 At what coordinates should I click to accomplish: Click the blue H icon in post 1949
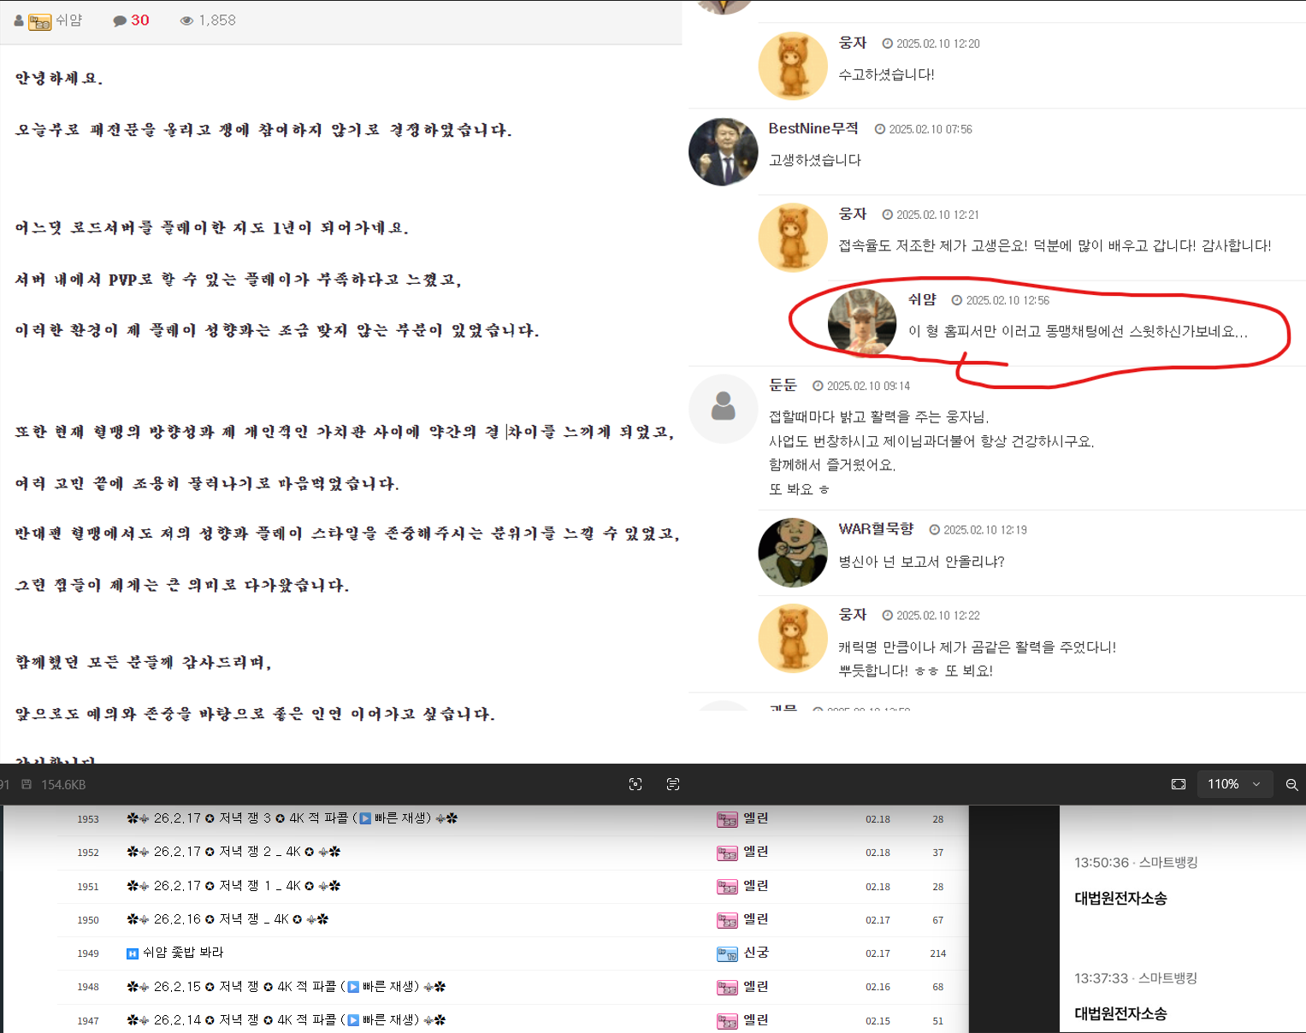point(133,953)
